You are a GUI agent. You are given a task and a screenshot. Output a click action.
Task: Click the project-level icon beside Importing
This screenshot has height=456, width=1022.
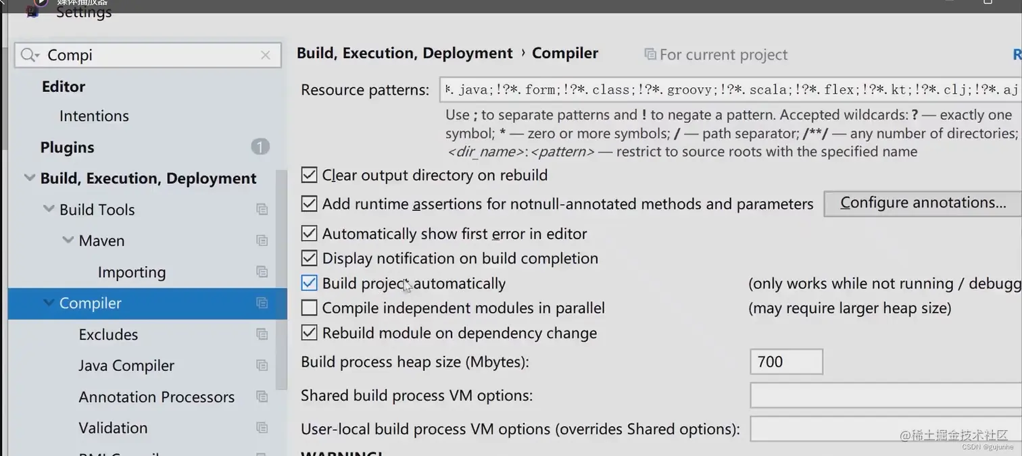coord(262,272)
